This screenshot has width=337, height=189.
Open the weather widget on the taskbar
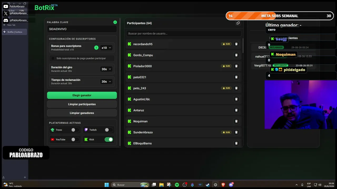click(12, 185)
